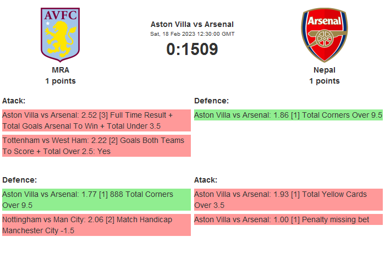Screen dimensions: 385x253
Task: Click the Aston Villa club crest
Action: pyautogui.click(x=61, y=34)
